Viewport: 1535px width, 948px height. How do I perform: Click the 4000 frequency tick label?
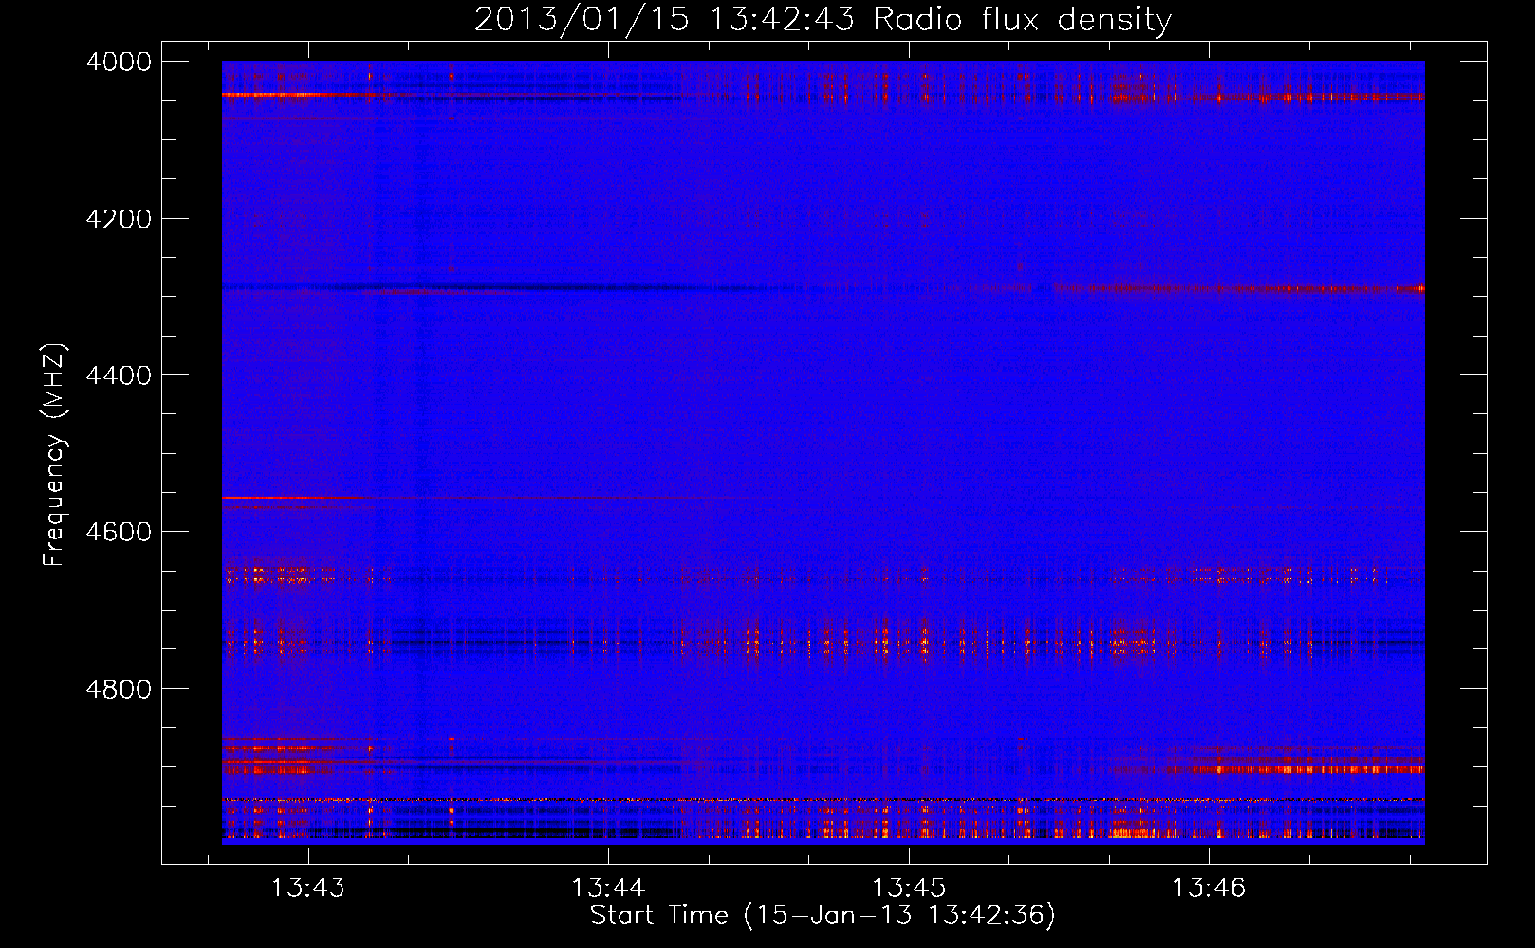click(x=119, y=62)
